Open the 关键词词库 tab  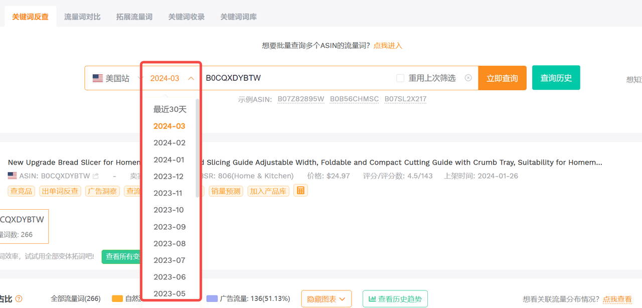click(239, 17)
